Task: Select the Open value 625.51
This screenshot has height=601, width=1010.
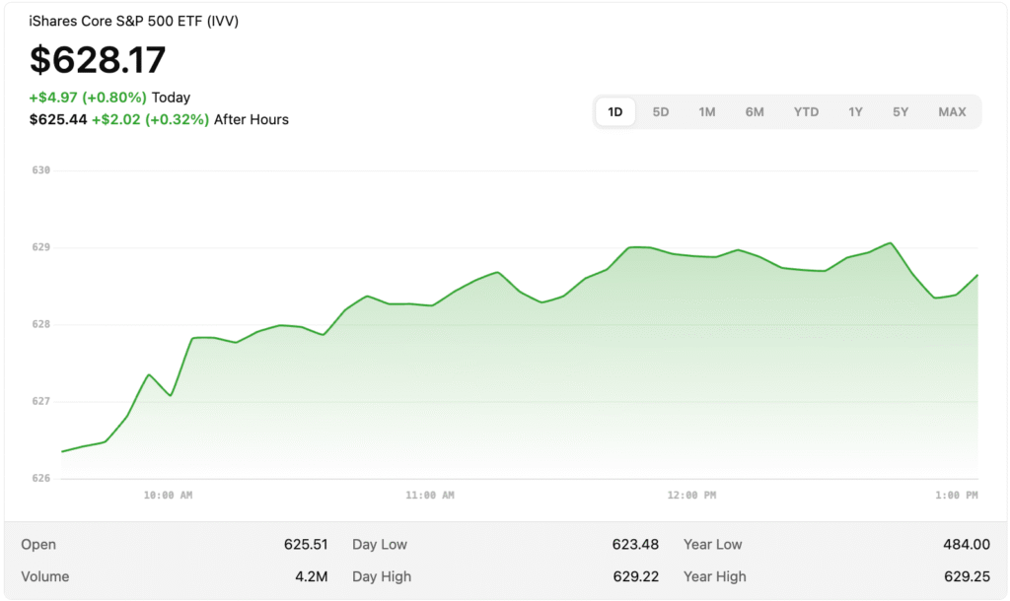Action: [x=306, y=545]
